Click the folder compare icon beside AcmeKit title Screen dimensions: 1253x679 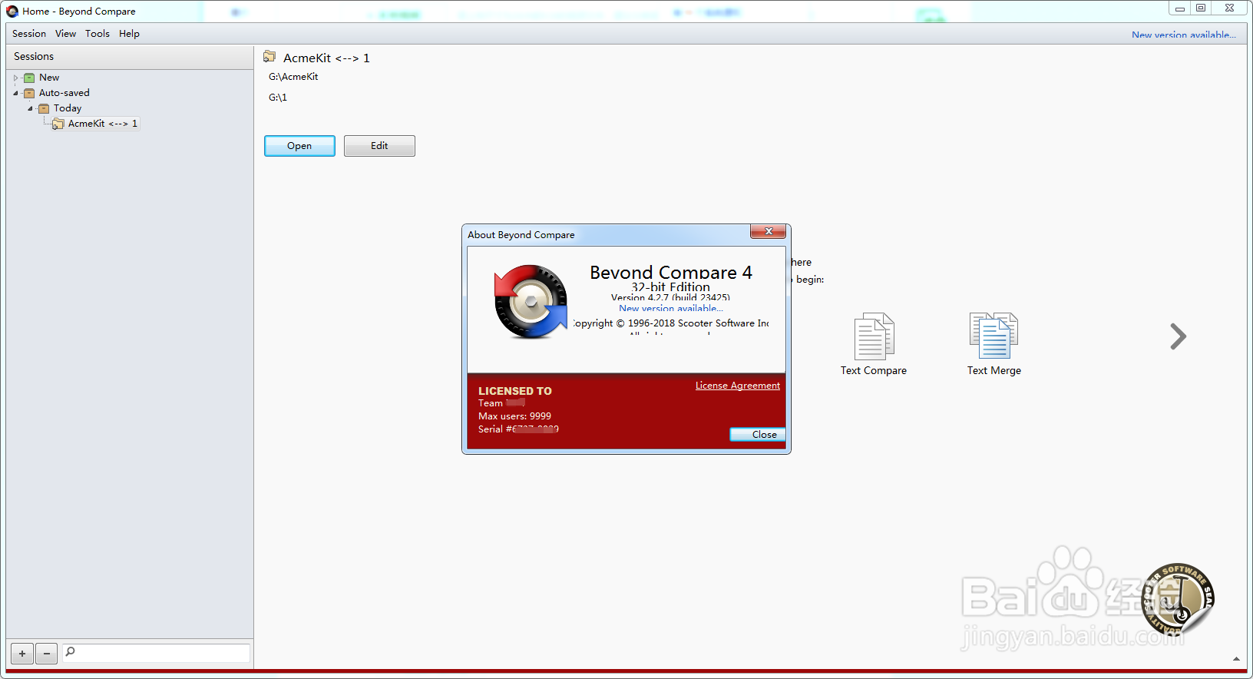pos(269,57)
